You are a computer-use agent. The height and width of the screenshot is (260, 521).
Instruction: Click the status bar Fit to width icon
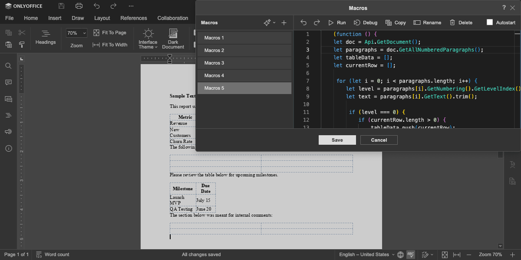pos(457,254)
